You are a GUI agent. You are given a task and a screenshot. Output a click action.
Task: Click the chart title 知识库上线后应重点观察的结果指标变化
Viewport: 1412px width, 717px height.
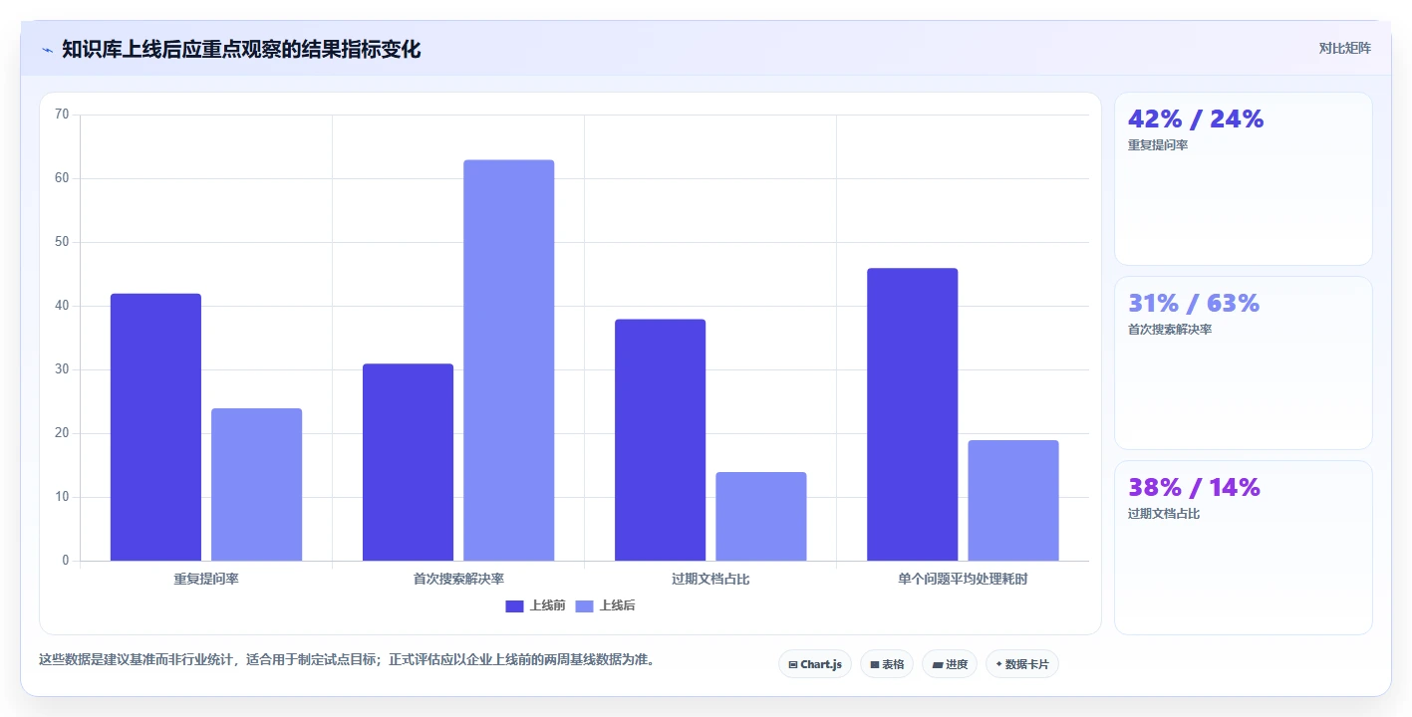(241, 49)
